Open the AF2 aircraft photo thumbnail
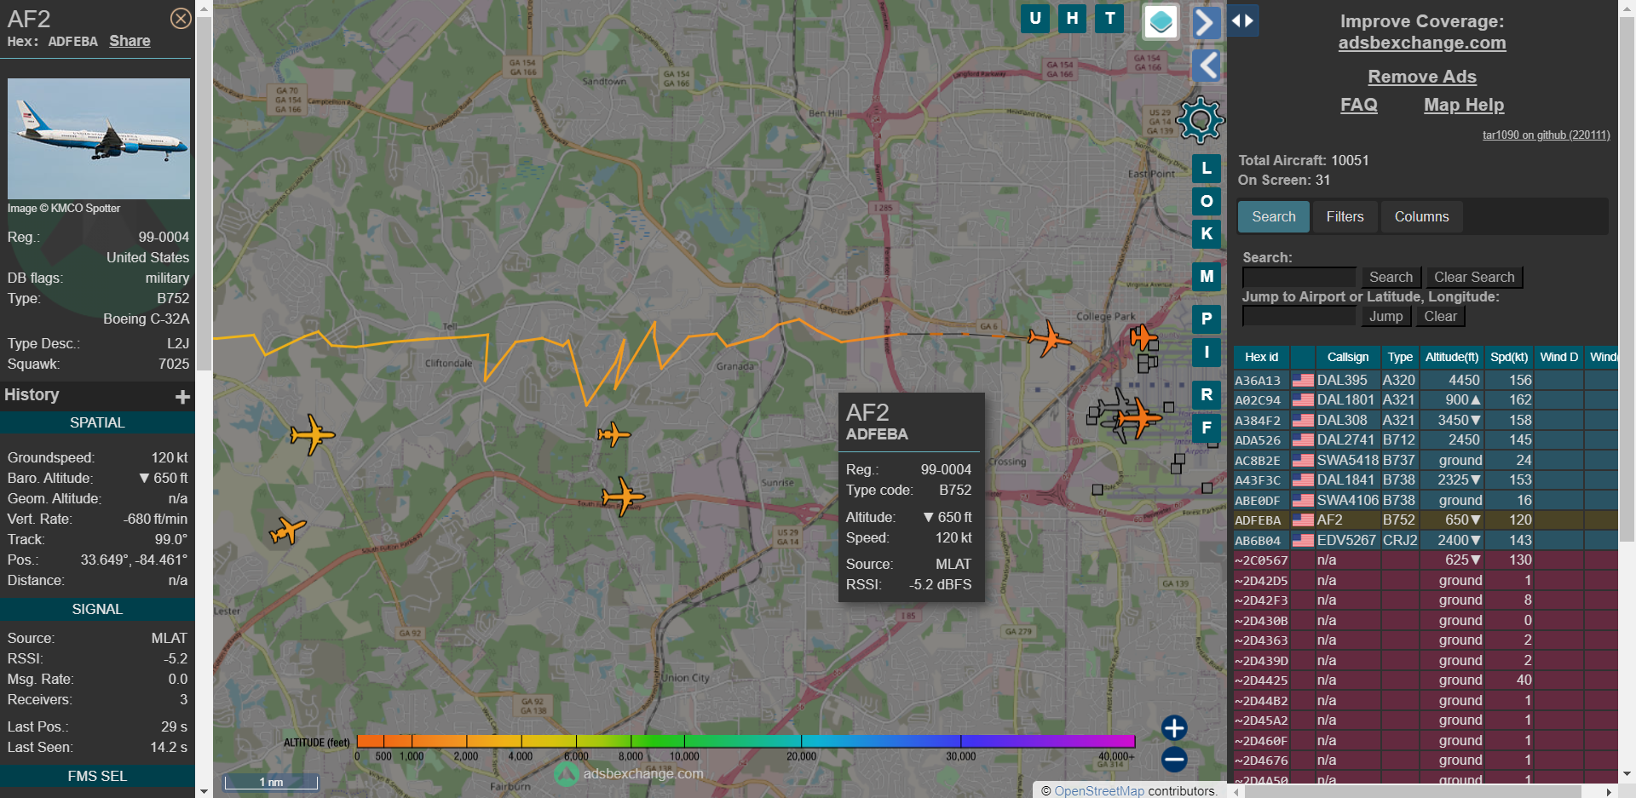 click(x=99, y=139)
